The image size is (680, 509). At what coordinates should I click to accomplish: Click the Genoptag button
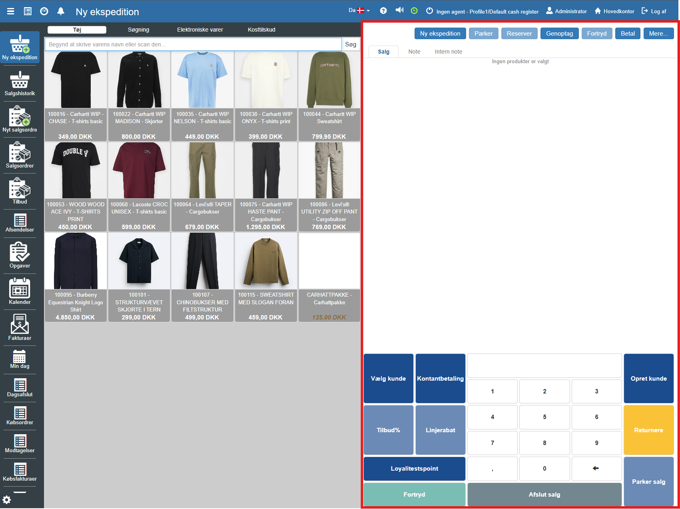pos(559,34)
